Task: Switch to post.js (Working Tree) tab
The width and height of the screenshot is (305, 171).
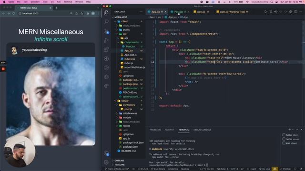Action: tap(232, 12)
